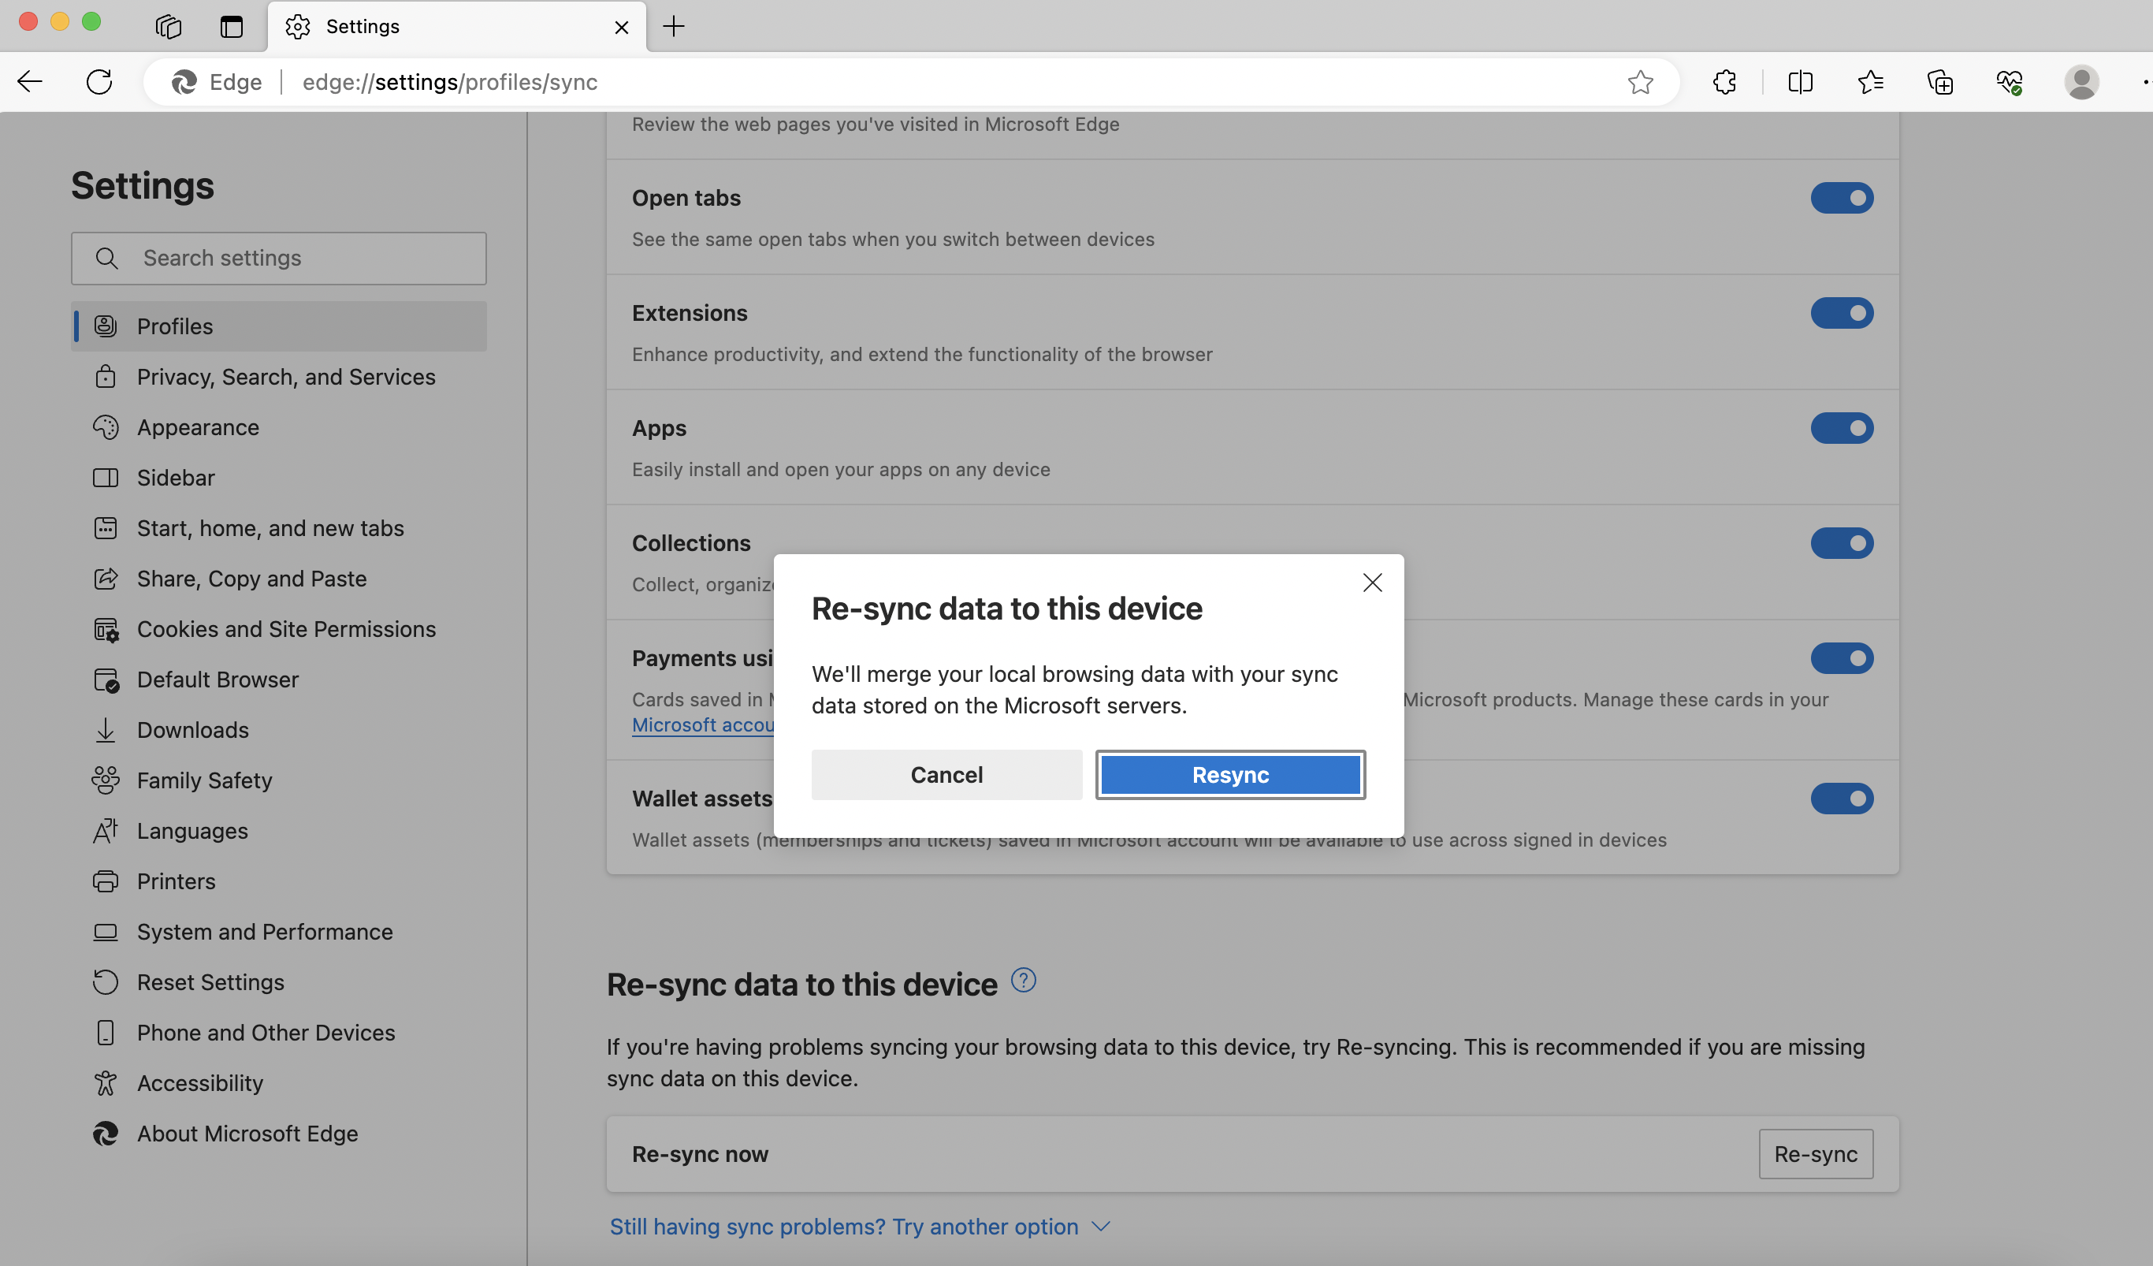Screen dimensions: 2153x1266
Task: Select Privacy, Search, and Services
Action: [x=286, y=377]
